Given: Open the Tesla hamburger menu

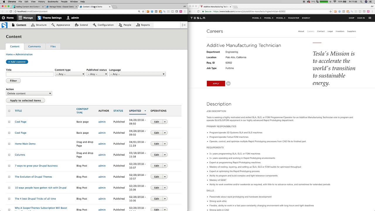Looking at the screenshot, I should click(370, 18).
